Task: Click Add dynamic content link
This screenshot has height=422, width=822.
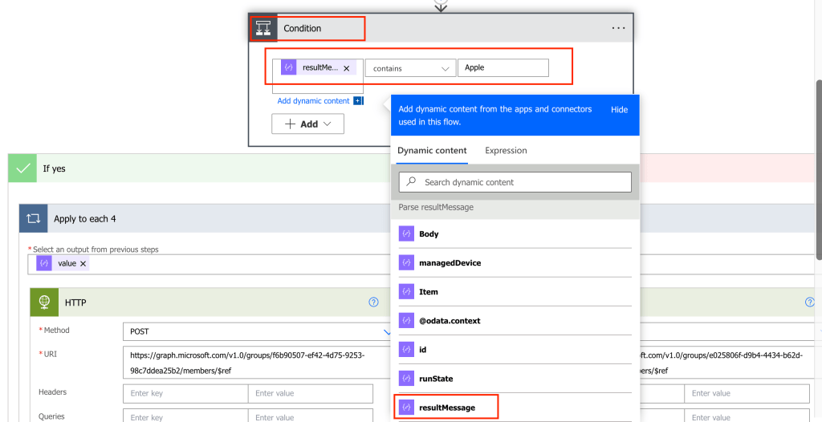Action: pos(314,101)
